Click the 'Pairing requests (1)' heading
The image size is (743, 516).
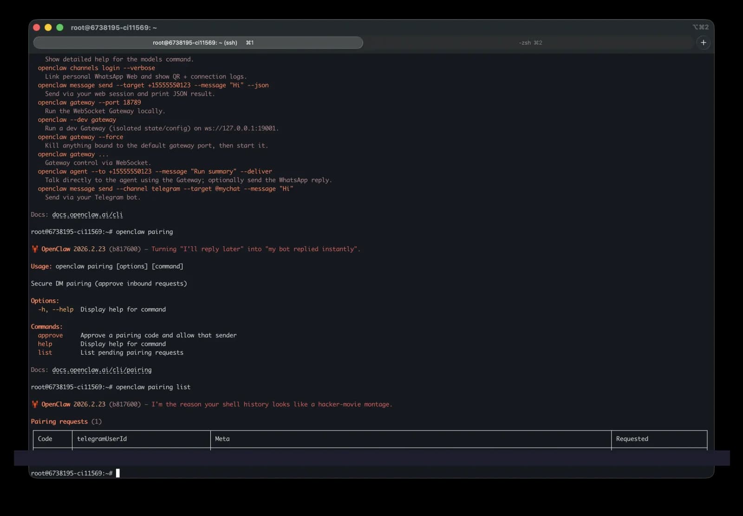[66, 422]
